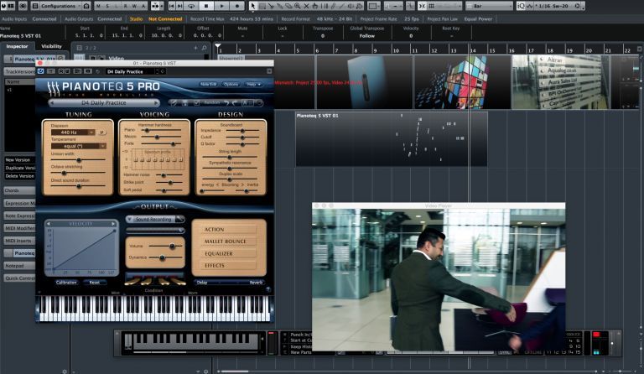Select the Mute X tool
Viewport: 644px width, 374px height.
click(x=306, y=6)
